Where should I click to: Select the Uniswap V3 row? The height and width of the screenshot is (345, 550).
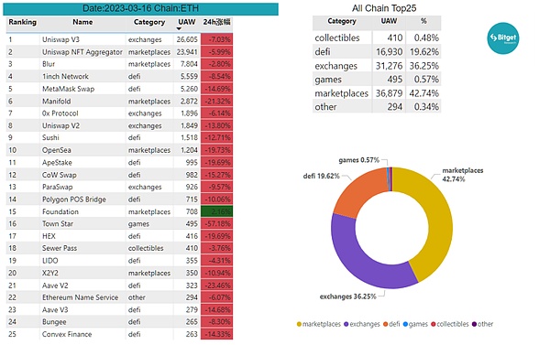click(119, 39)
